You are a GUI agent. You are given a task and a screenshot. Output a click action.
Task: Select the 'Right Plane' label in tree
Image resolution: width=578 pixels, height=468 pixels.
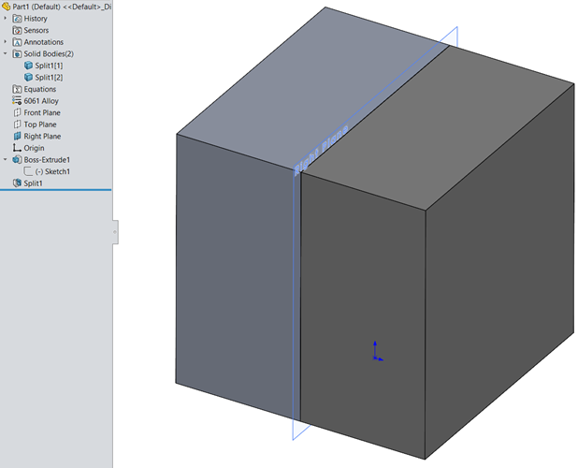[x=42, y=137]
